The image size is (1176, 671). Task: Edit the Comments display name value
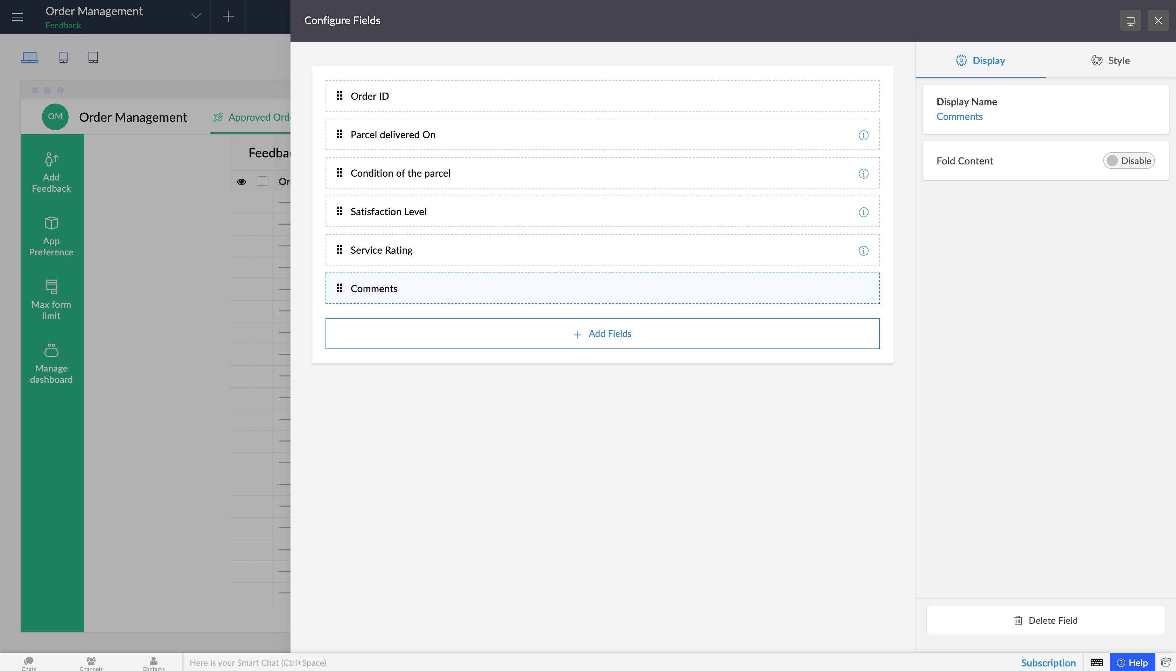click(959, 116)
